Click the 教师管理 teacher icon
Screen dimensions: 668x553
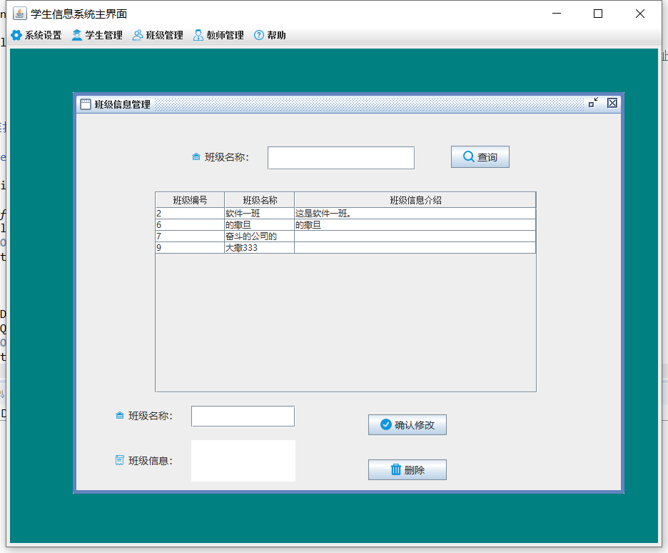(197, 34)
